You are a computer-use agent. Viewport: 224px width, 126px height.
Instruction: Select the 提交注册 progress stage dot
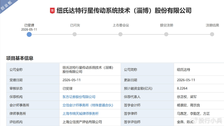(166, 34)
